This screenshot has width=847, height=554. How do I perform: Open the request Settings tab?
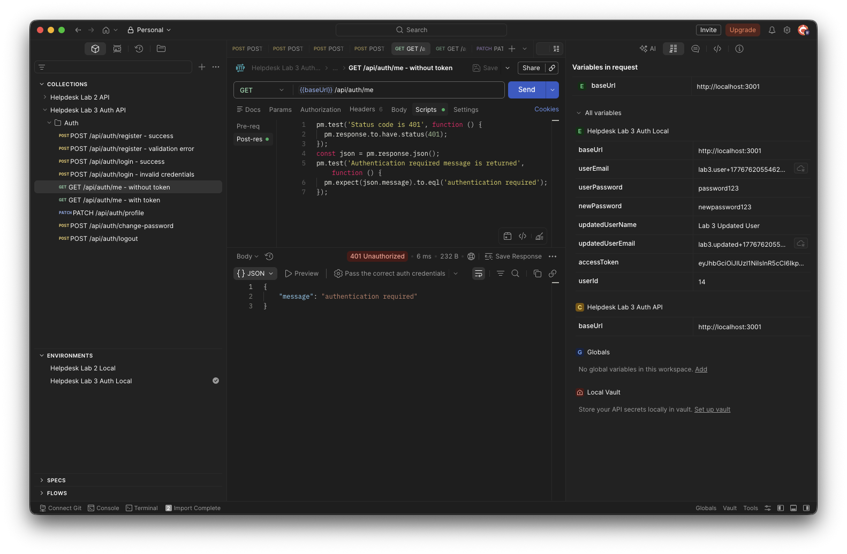466,110
